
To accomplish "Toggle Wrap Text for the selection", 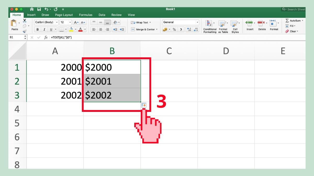I will coord(140,22).
